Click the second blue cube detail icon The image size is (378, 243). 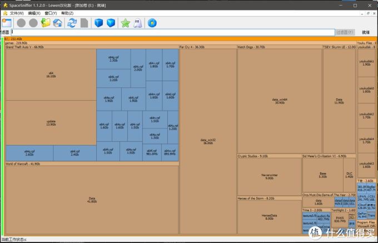click(x=111, y=23)
